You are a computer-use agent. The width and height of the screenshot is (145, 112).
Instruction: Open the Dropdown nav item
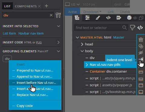coord(92,12)
